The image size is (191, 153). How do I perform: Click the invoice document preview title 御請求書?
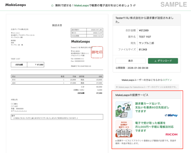[x=57, y=25]
